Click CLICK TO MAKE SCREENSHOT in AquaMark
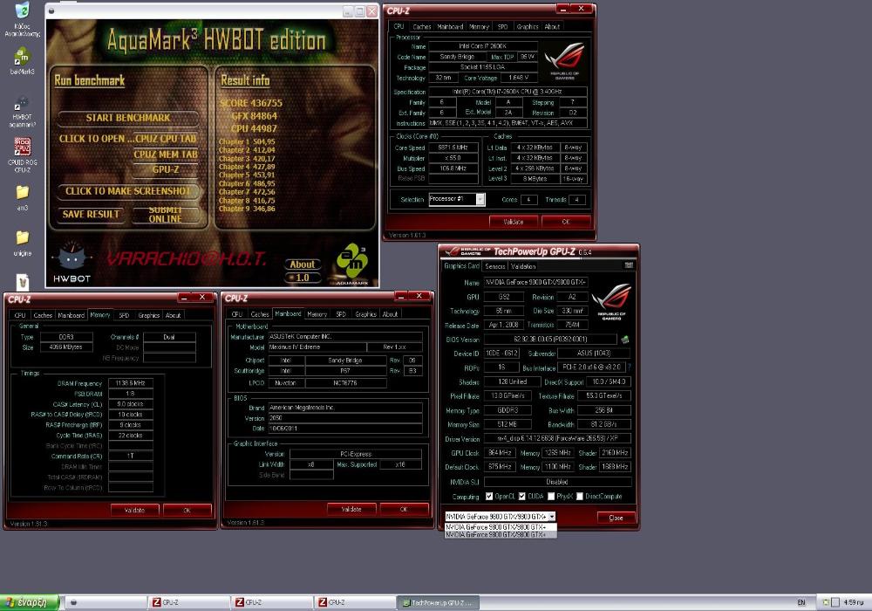 (x=128, y=191)
